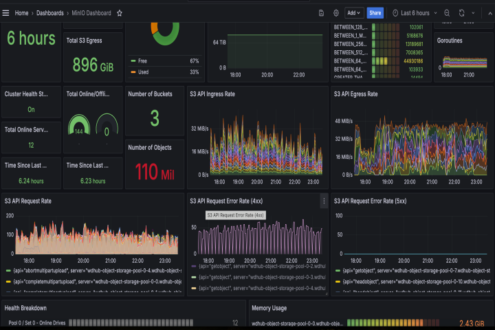Click the 6.24 hours stat value
This screenshot has height=330, width=495.
pyautogui.click(x=31, y=181)
